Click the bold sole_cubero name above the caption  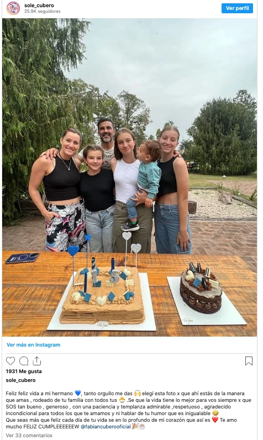point(21,380)
